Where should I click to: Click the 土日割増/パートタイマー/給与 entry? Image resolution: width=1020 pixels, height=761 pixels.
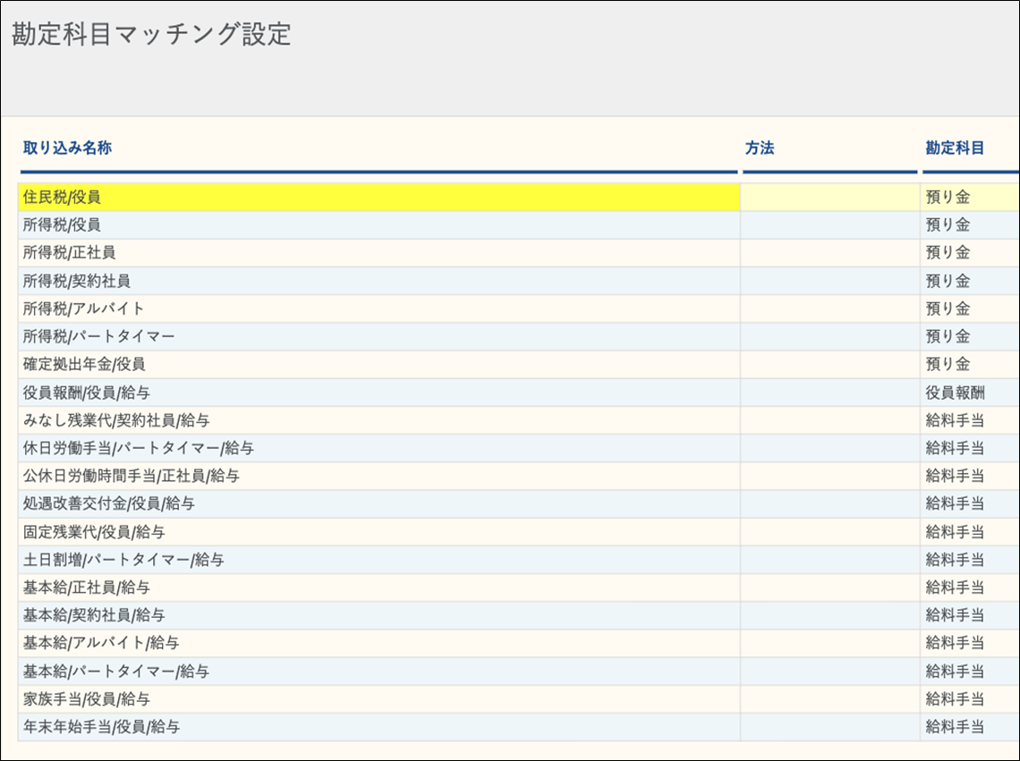[x=123, y=559]
